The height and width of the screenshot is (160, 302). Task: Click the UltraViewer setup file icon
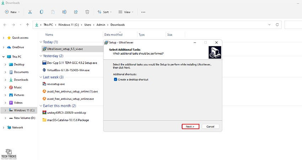44,49
